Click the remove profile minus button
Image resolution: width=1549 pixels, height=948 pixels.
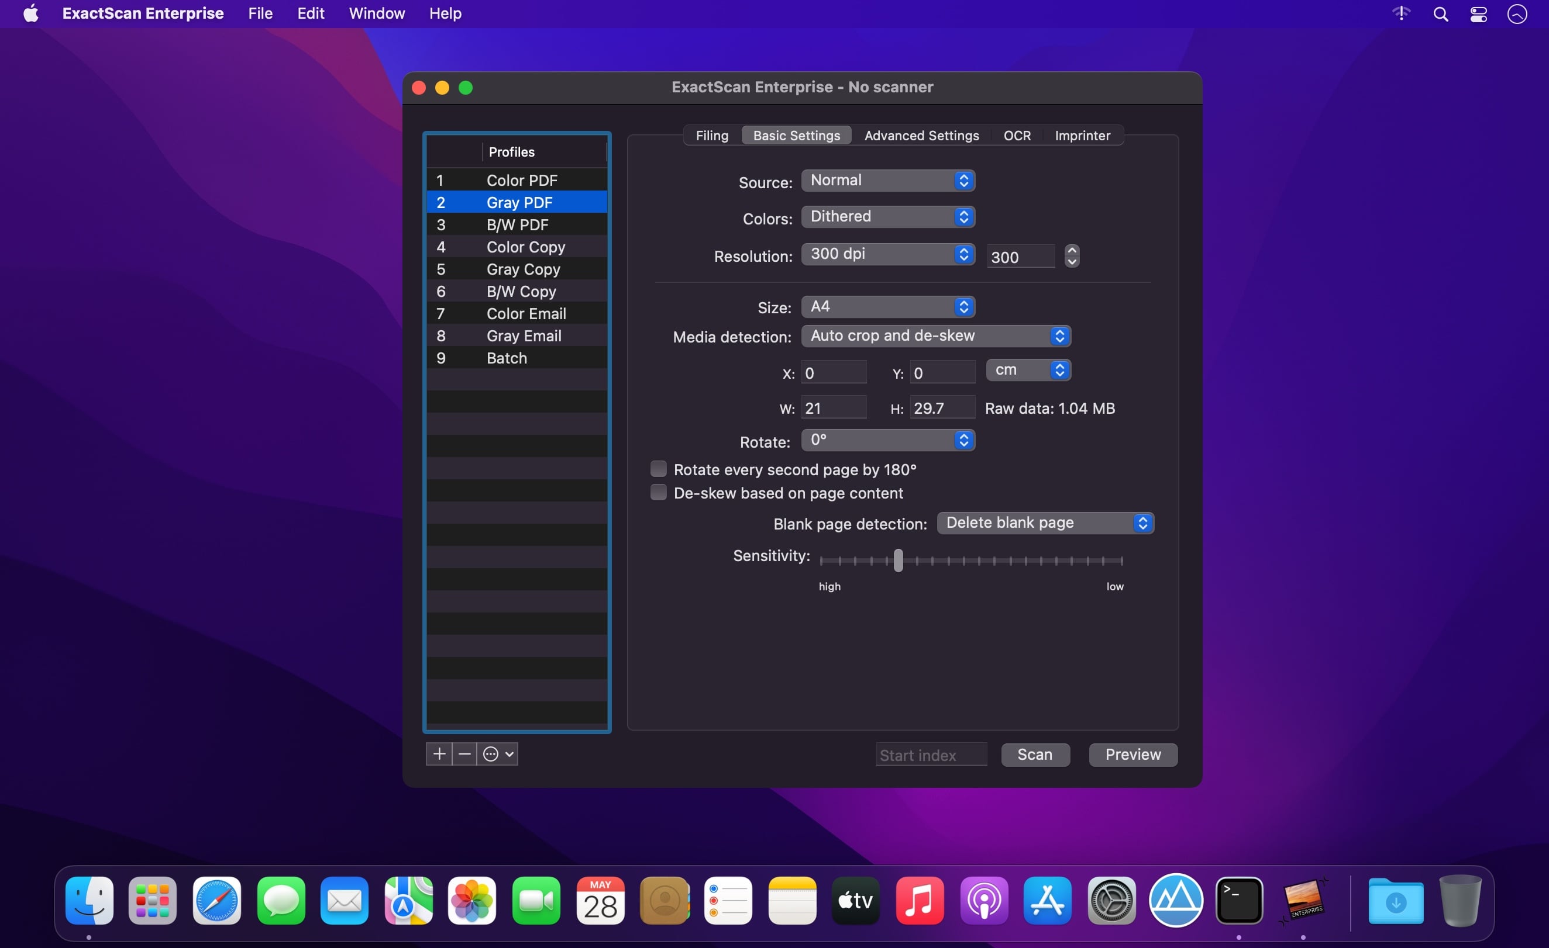[x=464, y=754]
